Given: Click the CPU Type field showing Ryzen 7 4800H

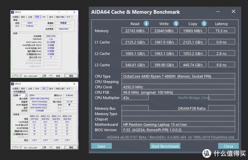Looking at the screenshot, I should pos(178,76).
